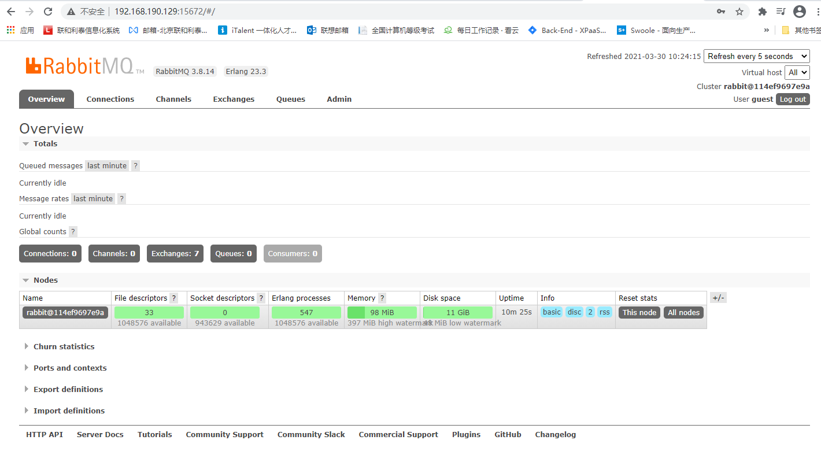
Task: Open the GitHub footer link
Action: point(508,435)
